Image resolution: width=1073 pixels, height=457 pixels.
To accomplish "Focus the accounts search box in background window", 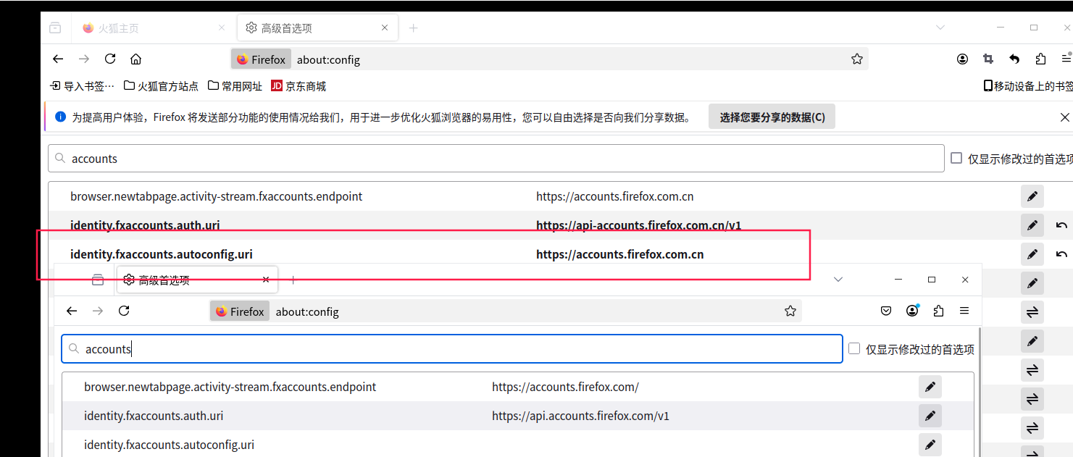I will [x=496, y=159].
